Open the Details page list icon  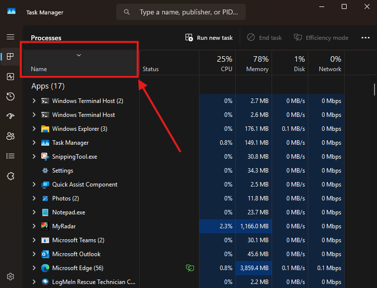(x=10, y=156)
